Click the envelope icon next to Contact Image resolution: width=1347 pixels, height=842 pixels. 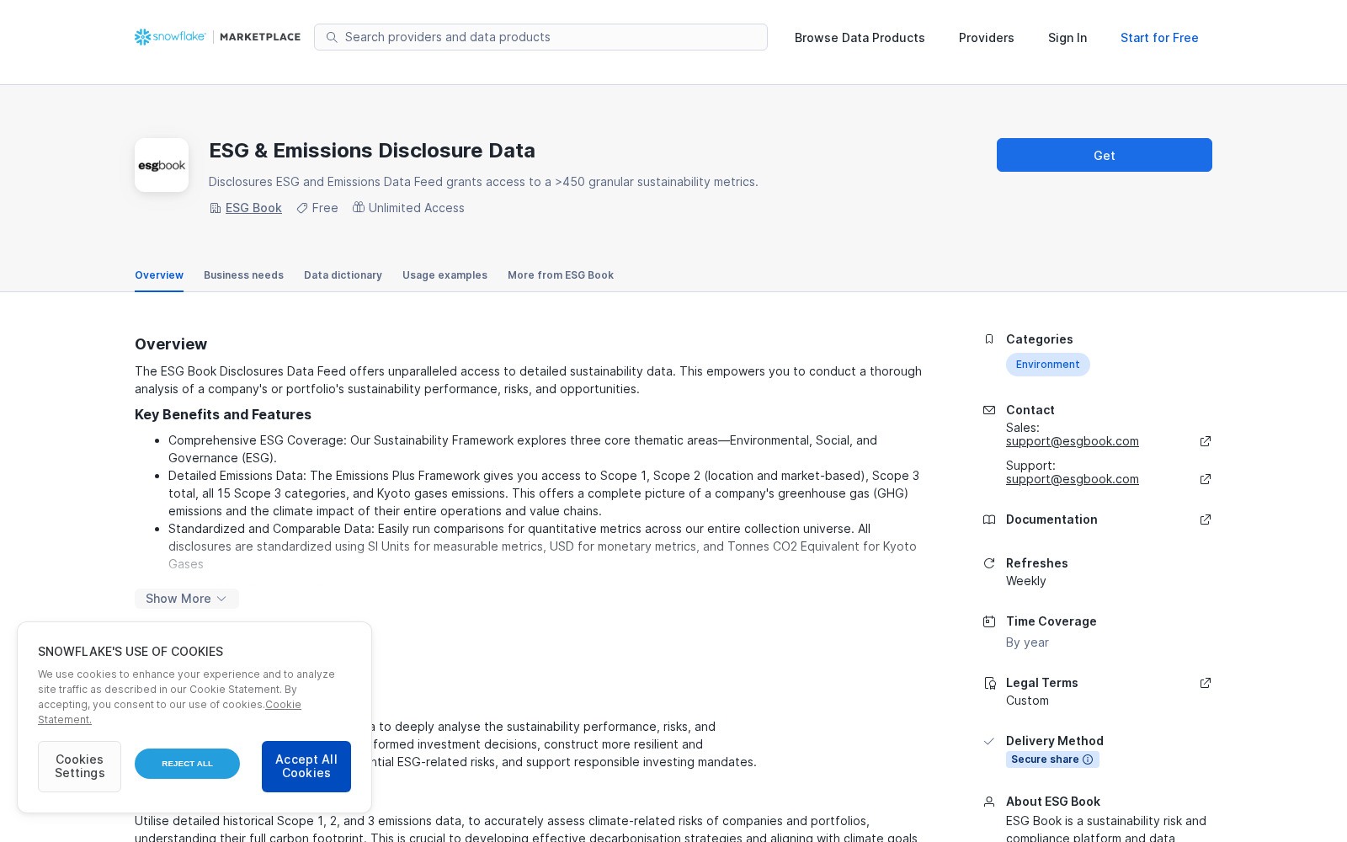[x=989, y=410]
